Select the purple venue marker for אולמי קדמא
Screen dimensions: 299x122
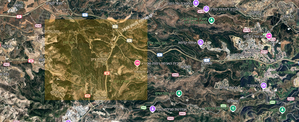click(x=200, y=42)
